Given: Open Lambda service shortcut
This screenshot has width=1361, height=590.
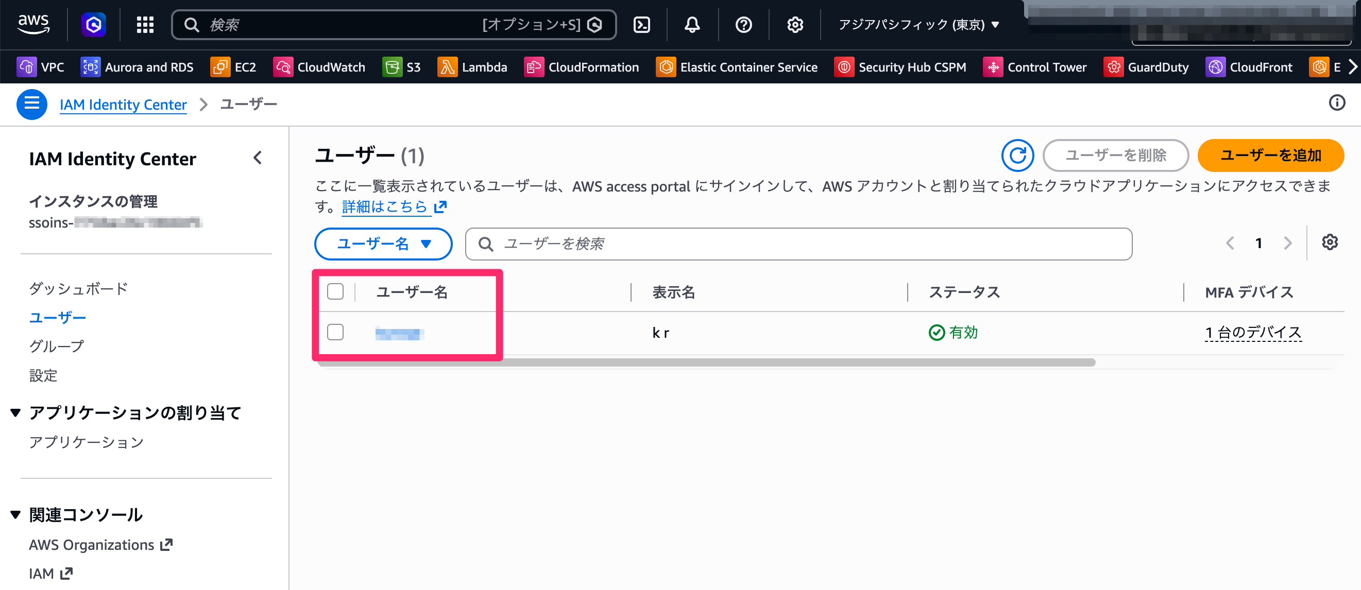Looking at the screenshot, I should 472,67.
